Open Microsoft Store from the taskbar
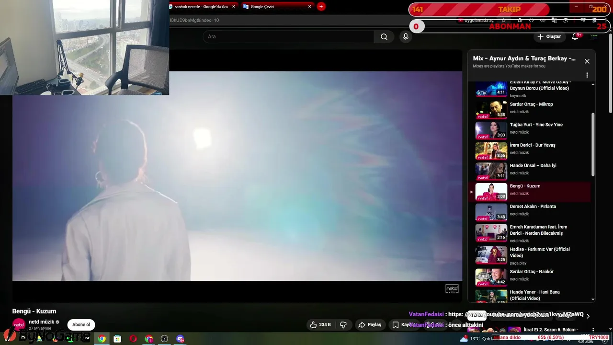 [x=117, y=339]
